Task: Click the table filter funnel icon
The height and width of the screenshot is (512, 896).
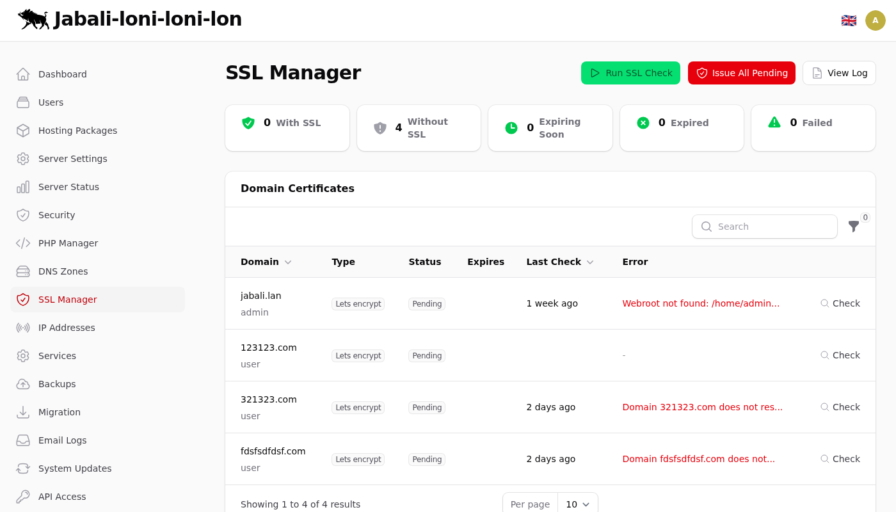Action: click(x=853, y=226)
